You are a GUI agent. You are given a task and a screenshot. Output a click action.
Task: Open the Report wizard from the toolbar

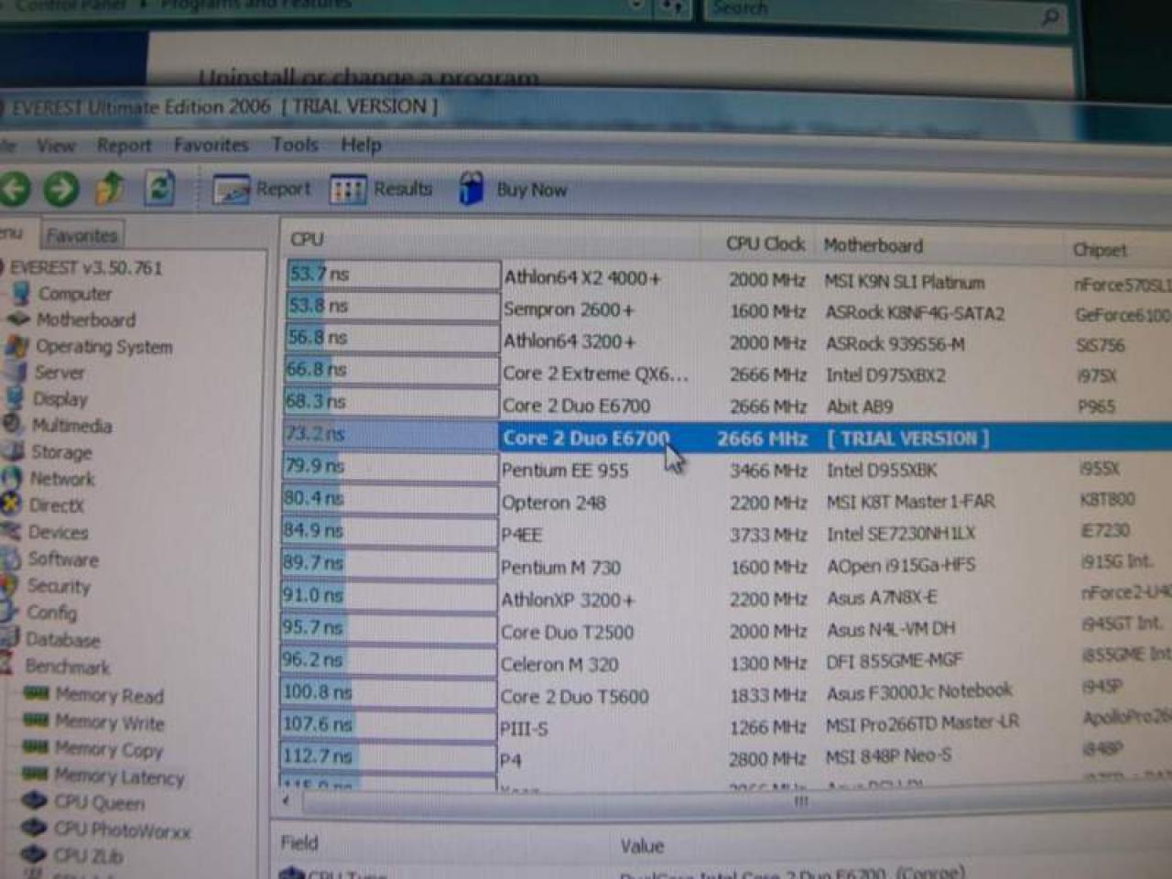(x=262, y=190)
